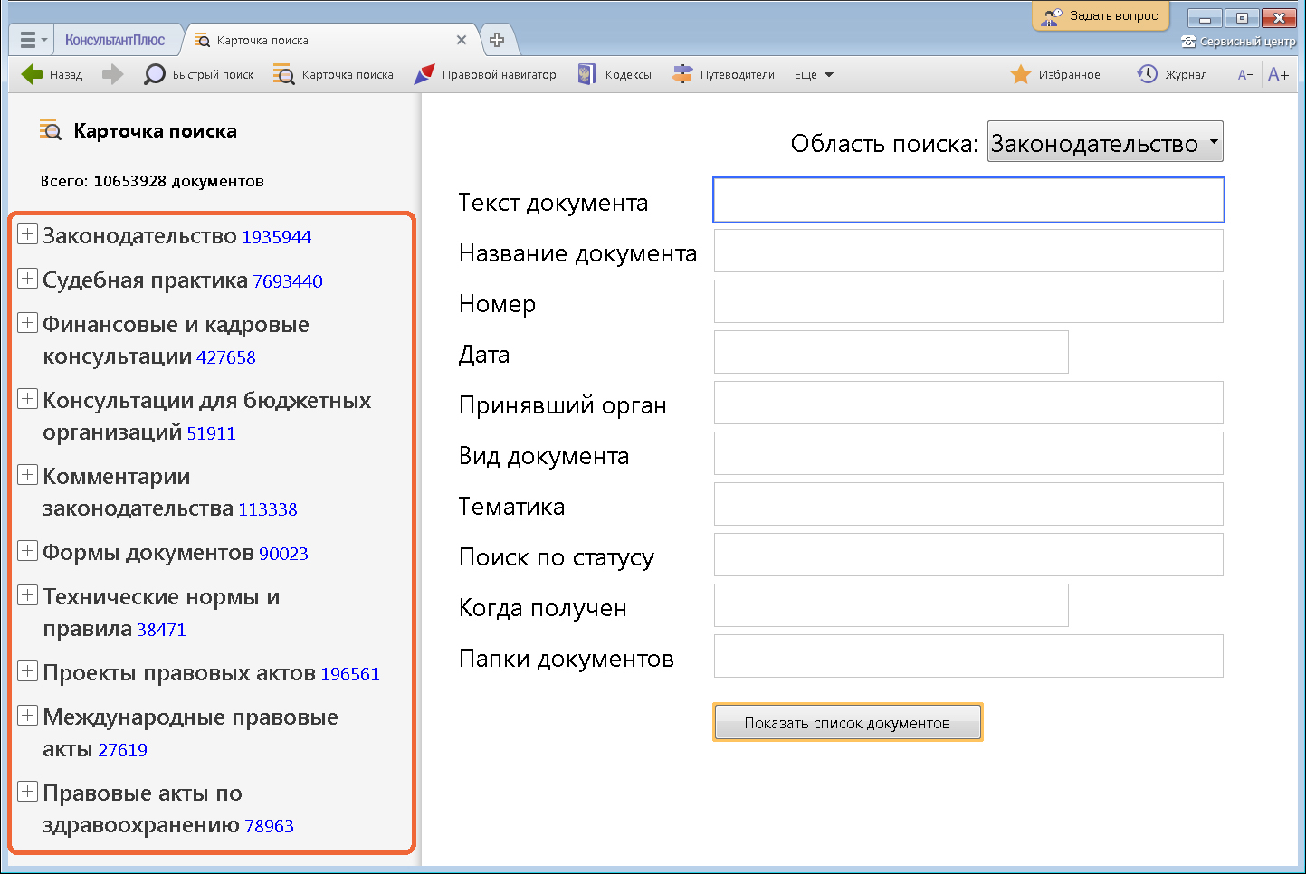
Task: Open the 51911 documents link
Action: coord(211,433)
